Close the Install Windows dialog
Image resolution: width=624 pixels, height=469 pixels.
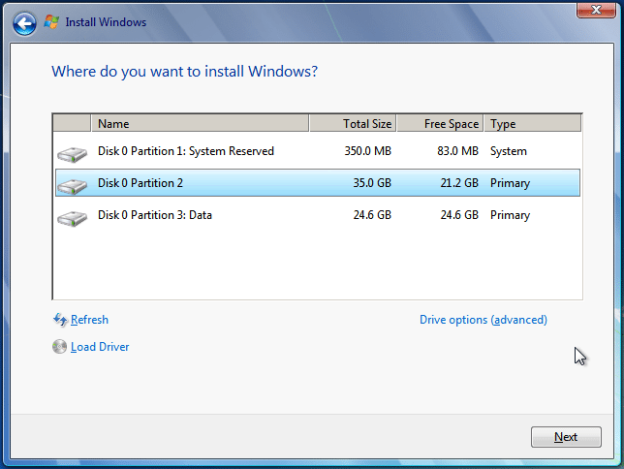pyautogui.click(x=596, y=10)
